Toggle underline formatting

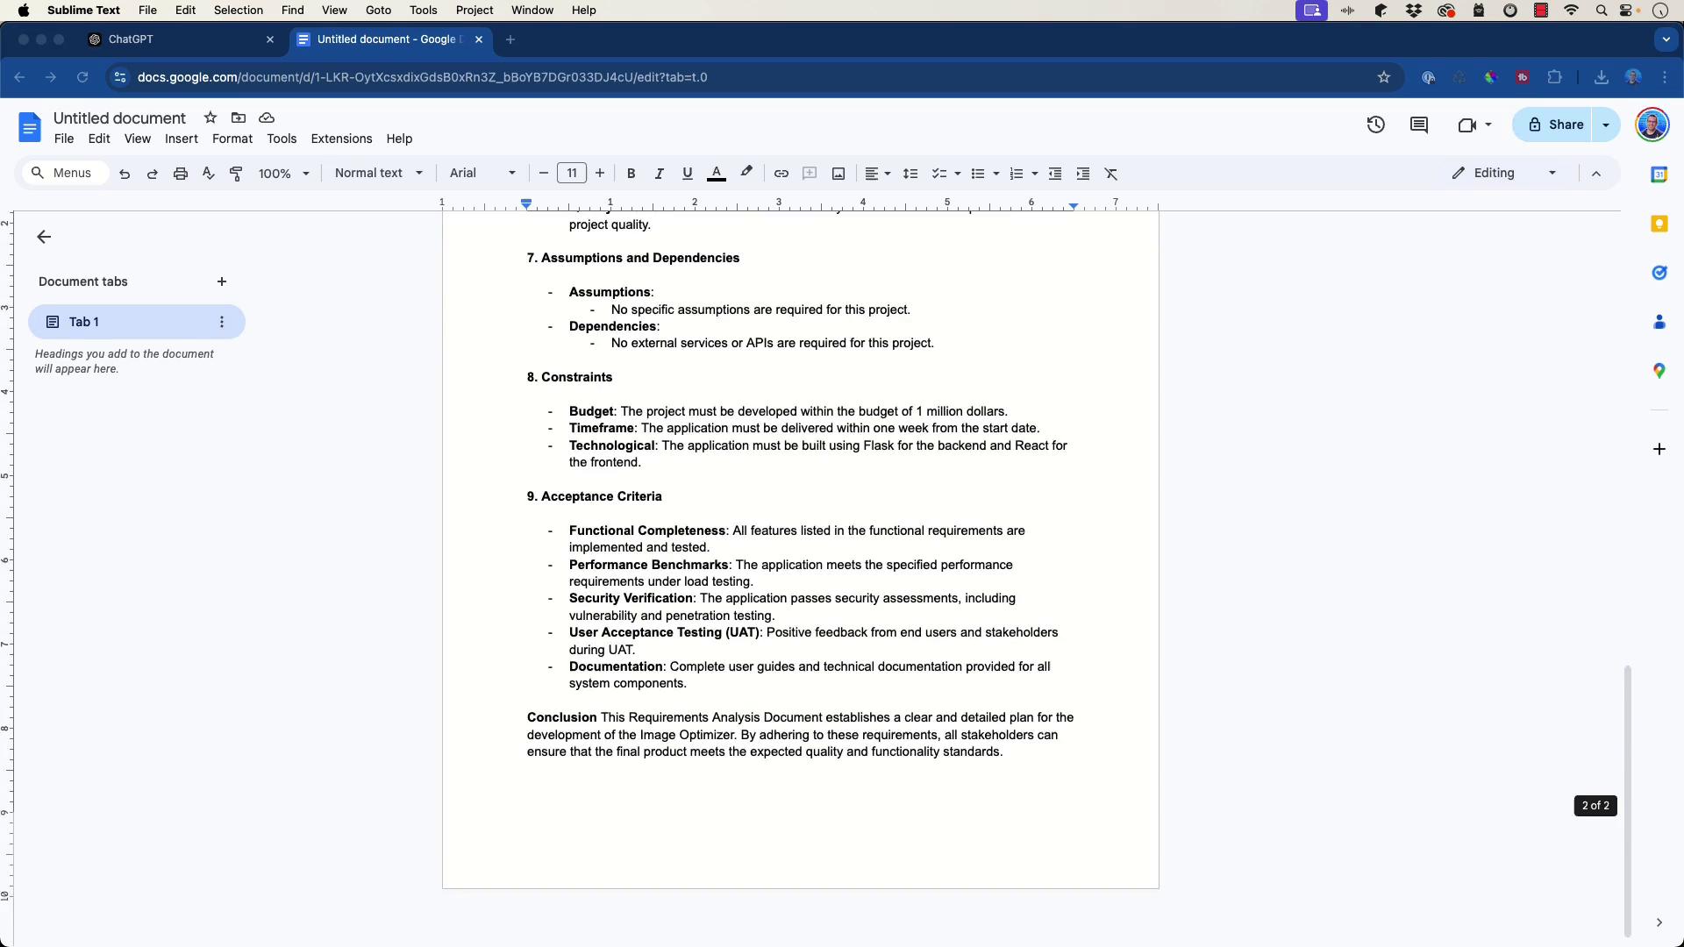point(687,174)
